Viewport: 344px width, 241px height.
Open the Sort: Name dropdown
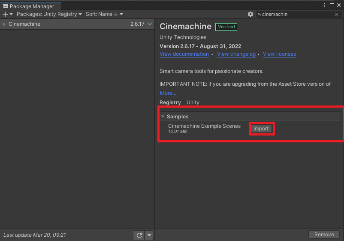tap(104, 14)
